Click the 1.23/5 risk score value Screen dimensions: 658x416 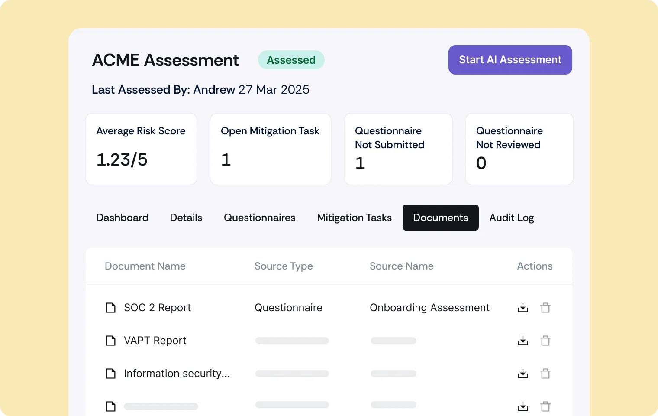click(x=122, y=159)
